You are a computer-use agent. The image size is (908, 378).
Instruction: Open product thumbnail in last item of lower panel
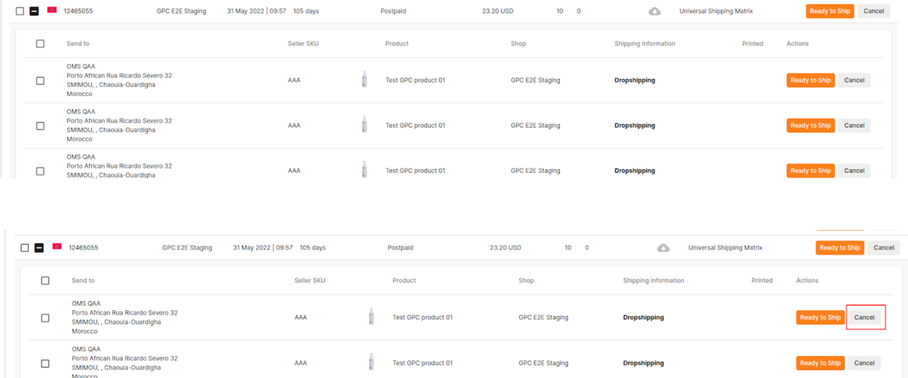click(x=371, y=362)
